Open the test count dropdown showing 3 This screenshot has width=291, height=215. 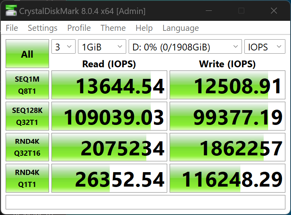coord(64,46)
